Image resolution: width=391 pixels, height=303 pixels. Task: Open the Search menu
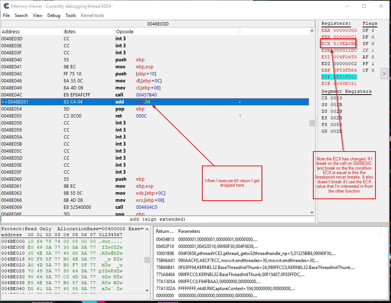pos(21,16)
